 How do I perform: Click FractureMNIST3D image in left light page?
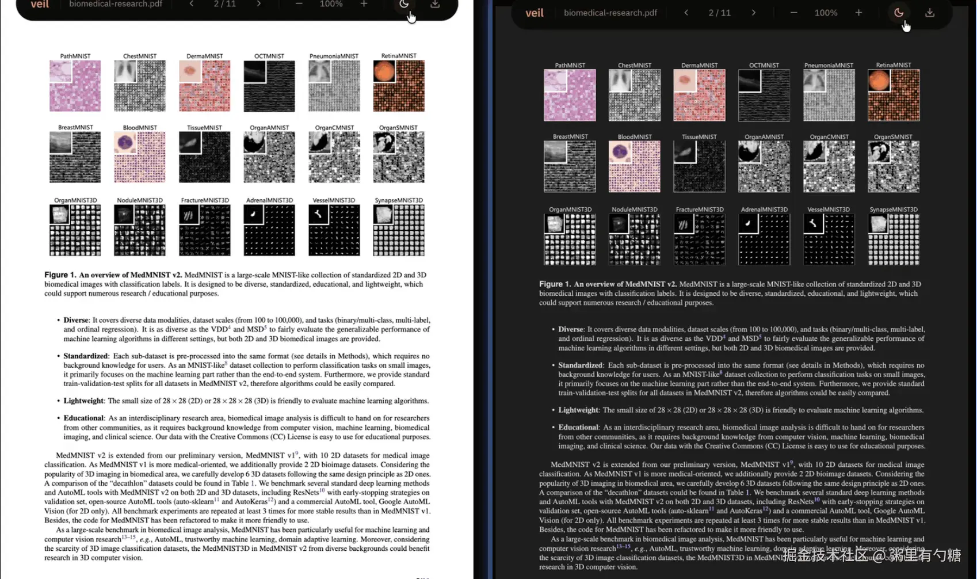204,230
